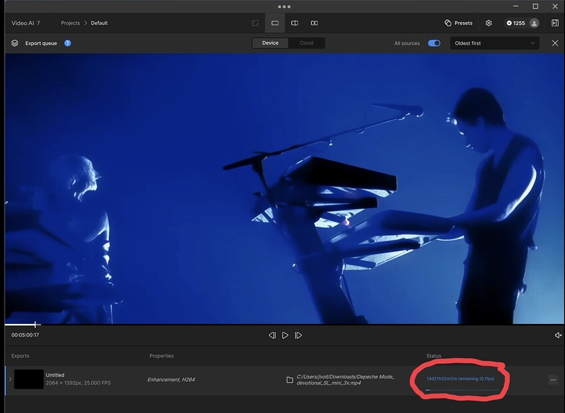This screenshot has height=413, width=565.
Task: Click the Export queue count badge
Action: tap(67, 43)
